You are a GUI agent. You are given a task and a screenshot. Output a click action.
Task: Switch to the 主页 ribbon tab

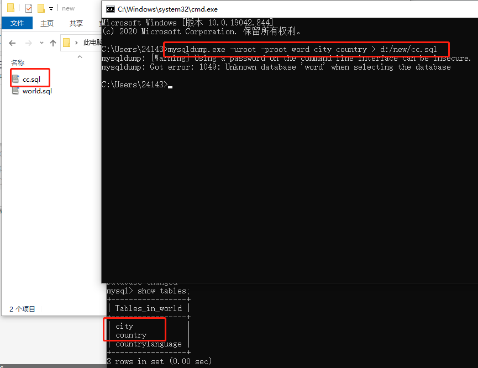click(47, 23)
